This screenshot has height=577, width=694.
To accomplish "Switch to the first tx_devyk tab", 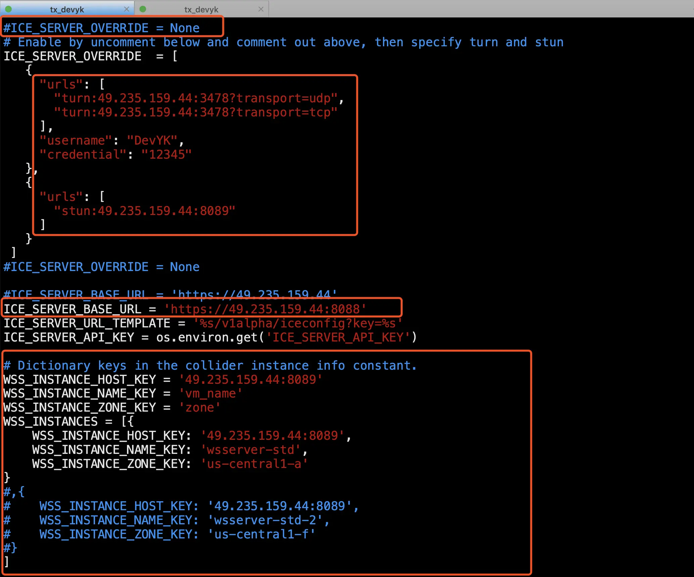I will tap(67, 9).
